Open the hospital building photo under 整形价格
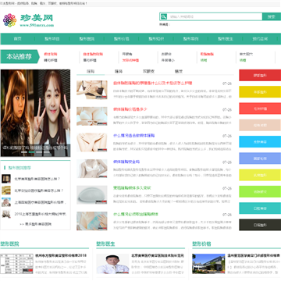The width and height of the screenshot is (281, 281). (208, 264)
